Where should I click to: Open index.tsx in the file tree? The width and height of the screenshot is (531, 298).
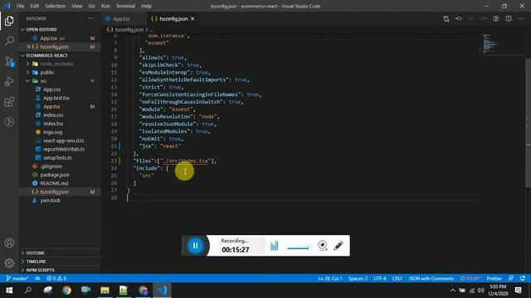(x=53, y=123)
